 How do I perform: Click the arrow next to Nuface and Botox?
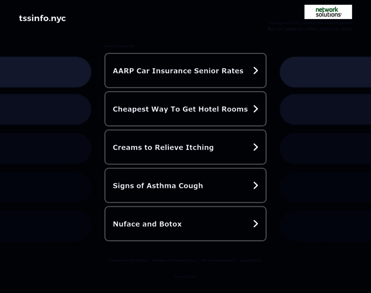point(255,224)
